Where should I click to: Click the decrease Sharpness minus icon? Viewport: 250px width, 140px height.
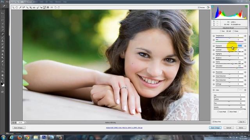click(x=214, y=72)
